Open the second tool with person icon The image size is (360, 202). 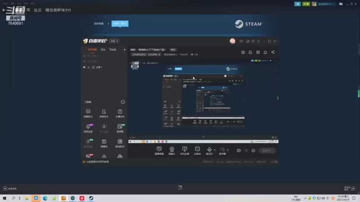point(104,113)
